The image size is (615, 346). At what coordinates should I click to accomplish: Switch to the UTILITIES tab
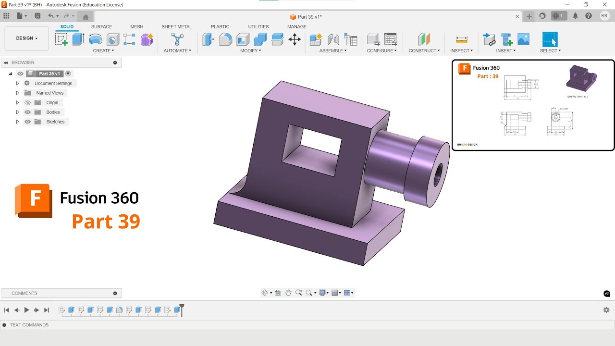[258, 26]
